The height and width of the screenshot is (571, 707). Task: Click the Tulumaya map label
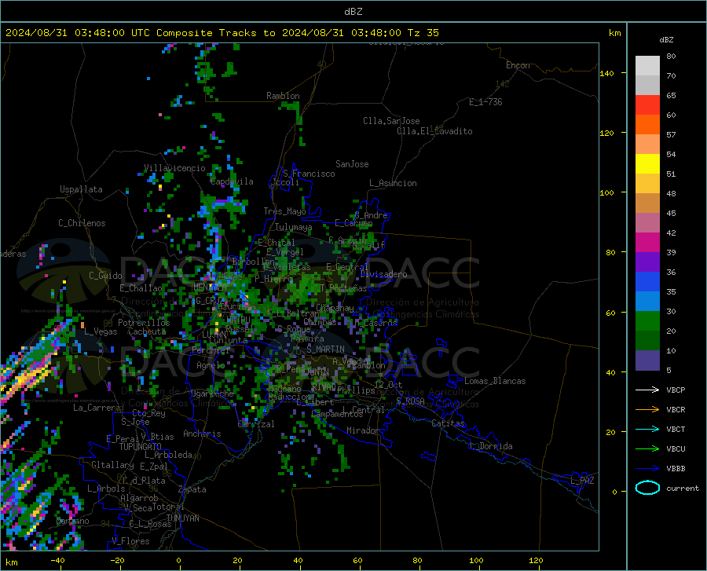point(293,227)
